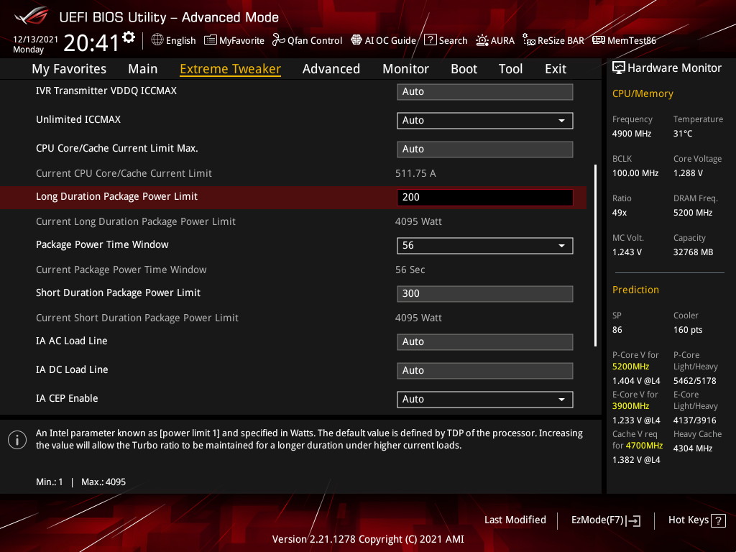Expand the Unlimited ICCMAX dropdown
This screenshot has height=552, width=736.
(485, 121)
